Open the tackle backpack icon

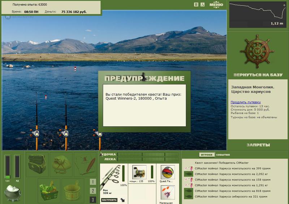coord(37,164)
